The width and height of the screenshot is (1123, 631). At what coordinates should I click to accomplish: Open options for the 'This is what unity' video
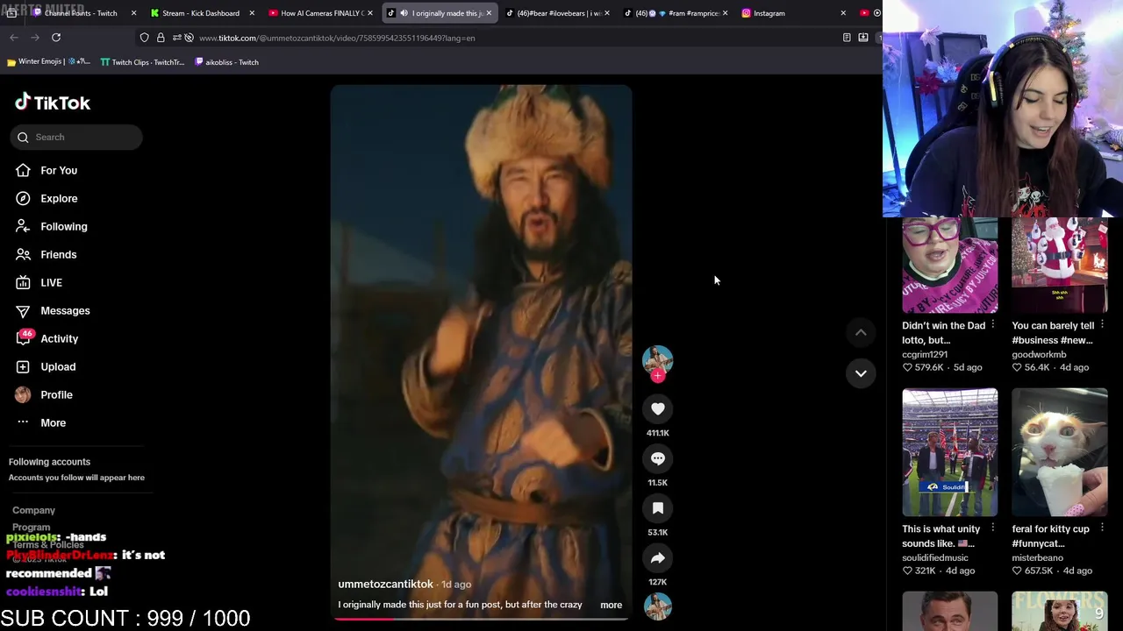[992, 528]
